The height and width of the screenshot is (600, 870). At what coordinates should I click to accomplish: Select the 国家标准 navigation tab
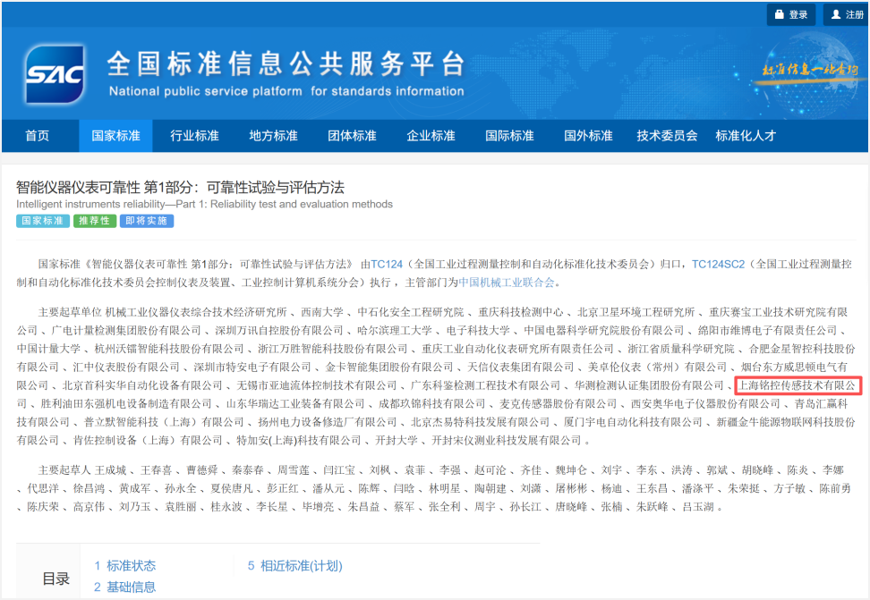coord(115,136)
